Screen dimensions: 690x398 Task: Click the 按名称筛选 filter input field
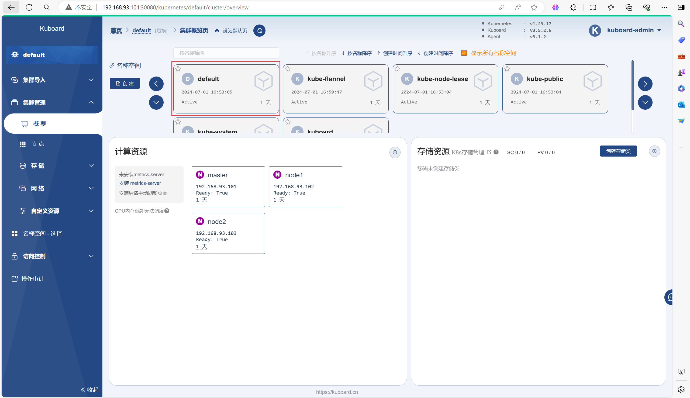(x=226, y=53)
